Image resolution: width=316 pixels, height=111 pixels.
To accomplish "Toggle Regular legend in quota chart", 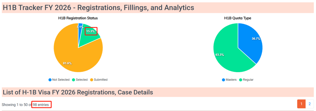I will 246,80.
